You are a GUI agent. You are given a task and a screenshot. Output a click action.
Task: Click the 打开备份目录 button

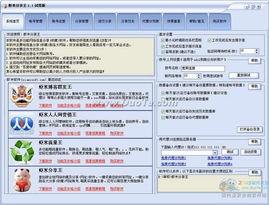click(250, 129)
